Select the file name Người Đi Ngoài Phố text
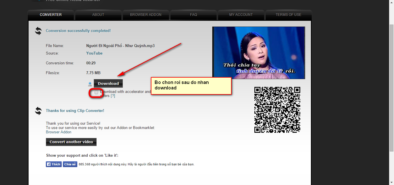This screenshot has width=394, height=185. tap(120, 46)
